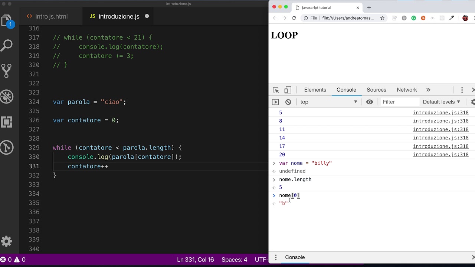Go back in Chrome's navigation
Screen dimensions: 475x267
(275, 18)
